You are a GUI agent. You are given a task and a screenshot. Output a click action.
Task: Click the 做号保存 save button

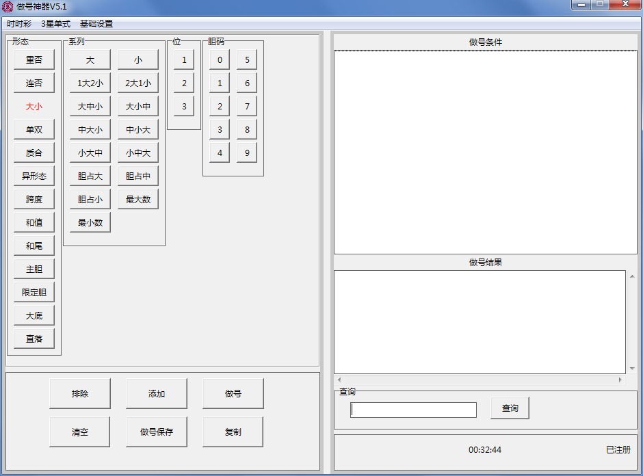157,432
